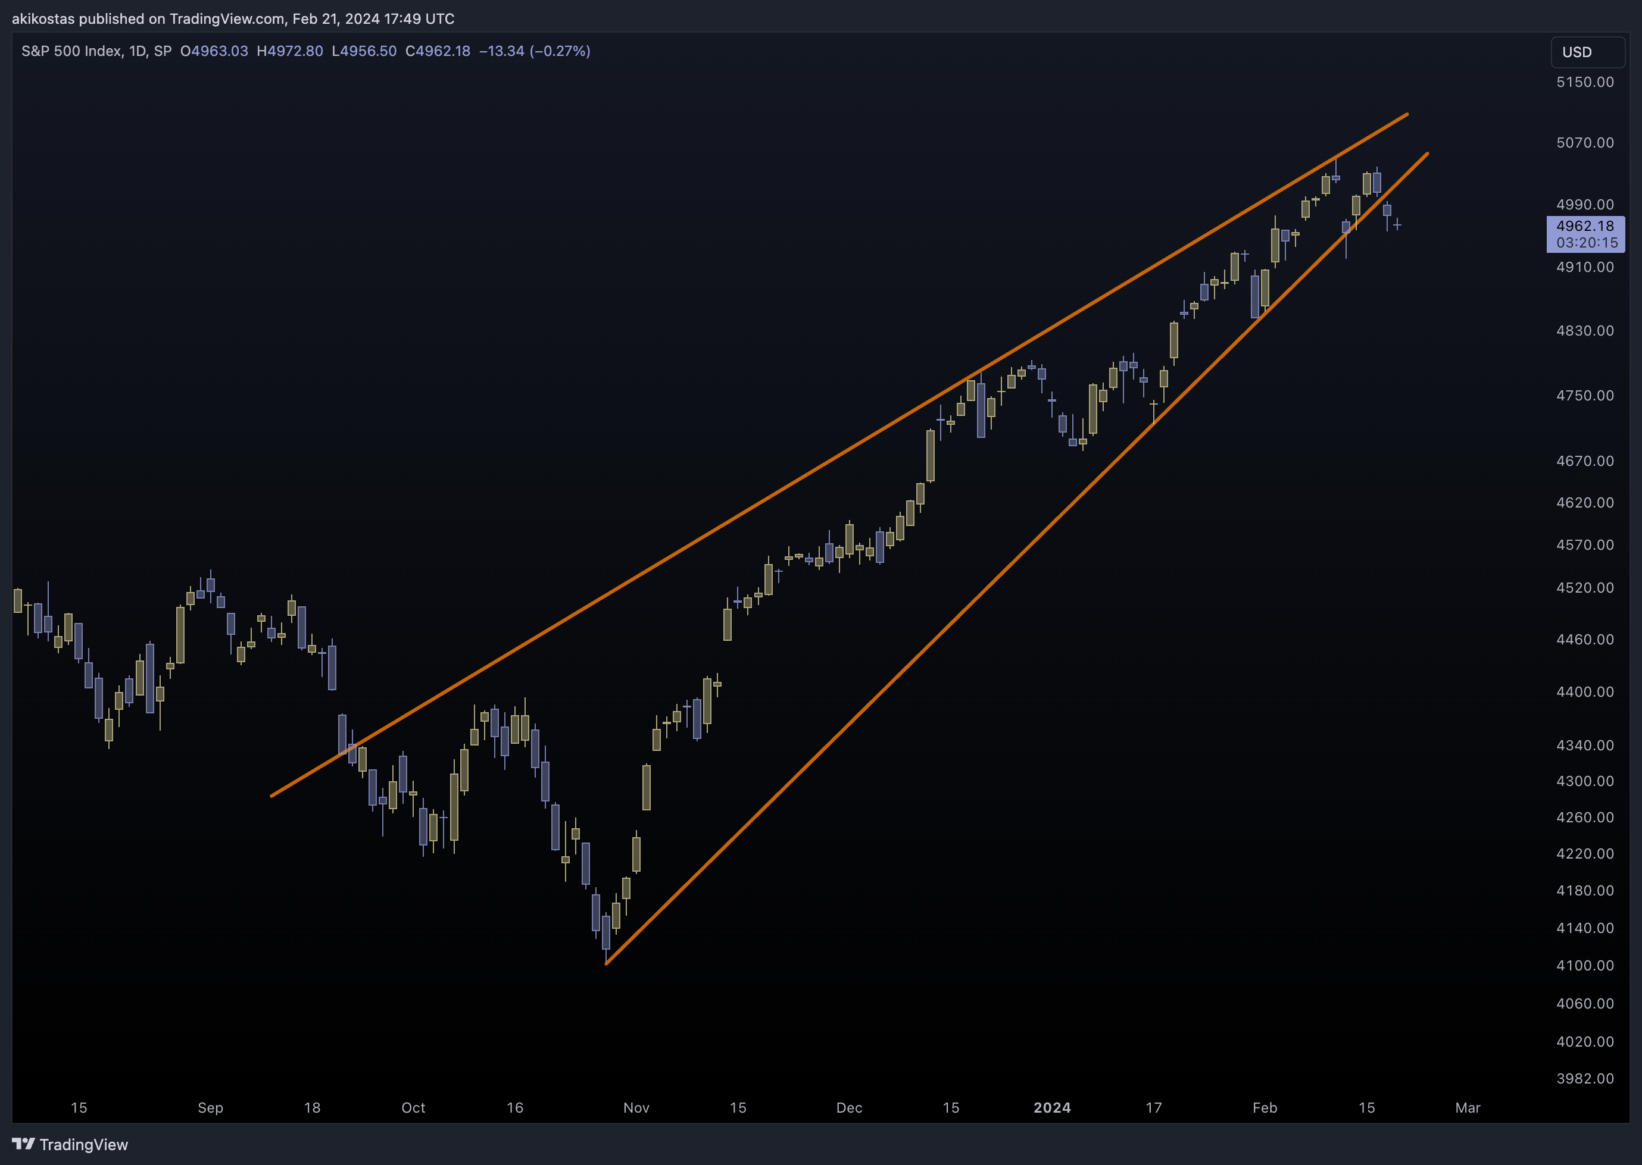Click the Oct label on time axis

point(413,1108)
